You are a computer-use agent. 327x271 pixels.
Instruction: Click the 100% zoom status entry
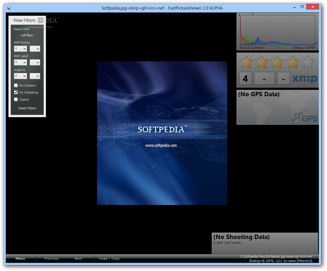[x=270, y=261]
